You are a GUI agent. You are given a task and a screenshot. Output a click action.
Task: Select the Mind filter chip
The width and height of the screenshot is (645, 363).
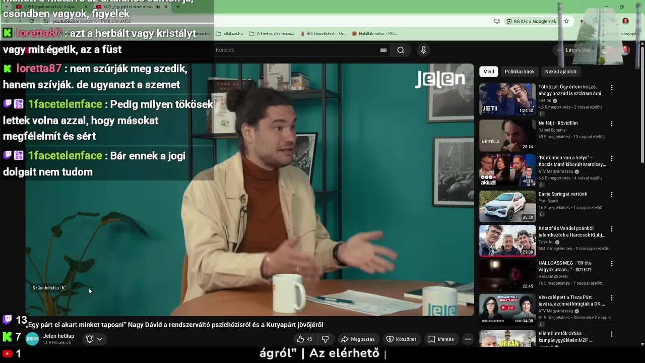click(489, 72)
